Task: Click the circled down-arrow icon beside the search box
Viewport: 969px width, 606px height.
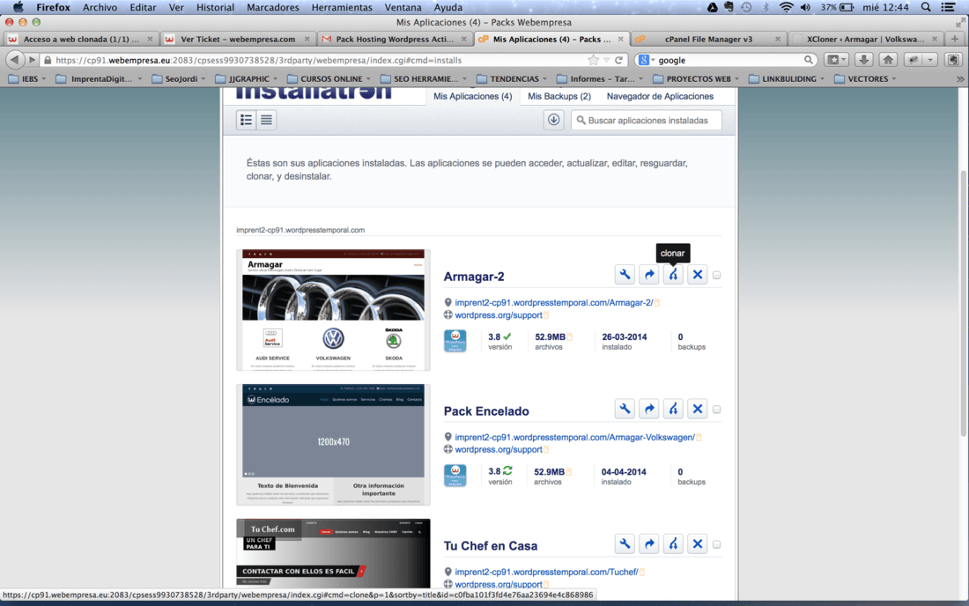Action: coord(554,120)
